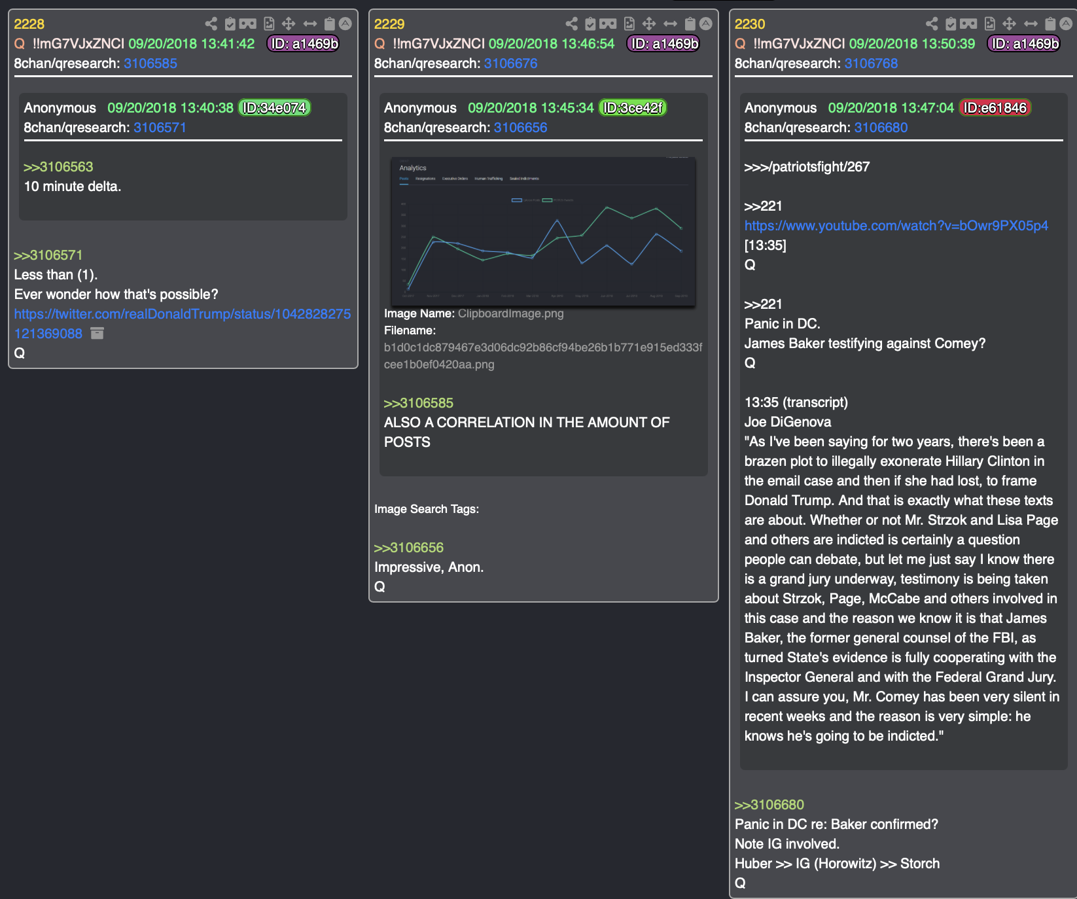Share post 2228 via share icon
This screenshot has height=899, width=1077.
pyautogui.click(x=211, y=24)
